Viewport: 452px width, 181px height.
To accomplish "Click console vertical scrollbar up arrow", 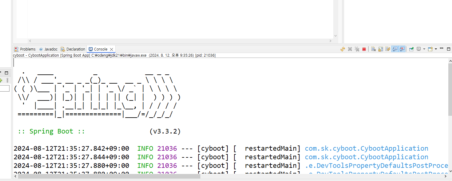I will coord(450,61).
